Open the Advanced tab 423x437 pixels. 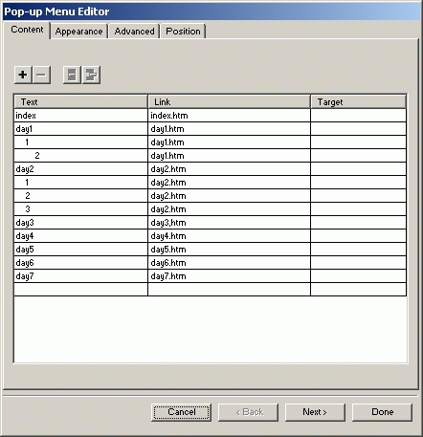point(134,32)
